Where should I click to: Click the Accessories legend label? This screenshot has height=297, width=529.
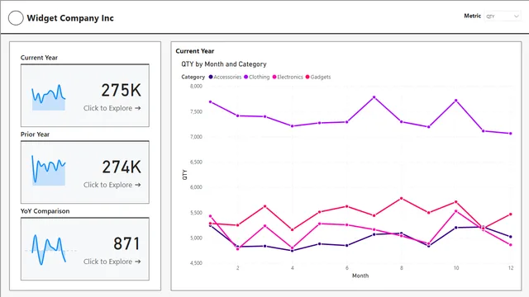(227, 77)
